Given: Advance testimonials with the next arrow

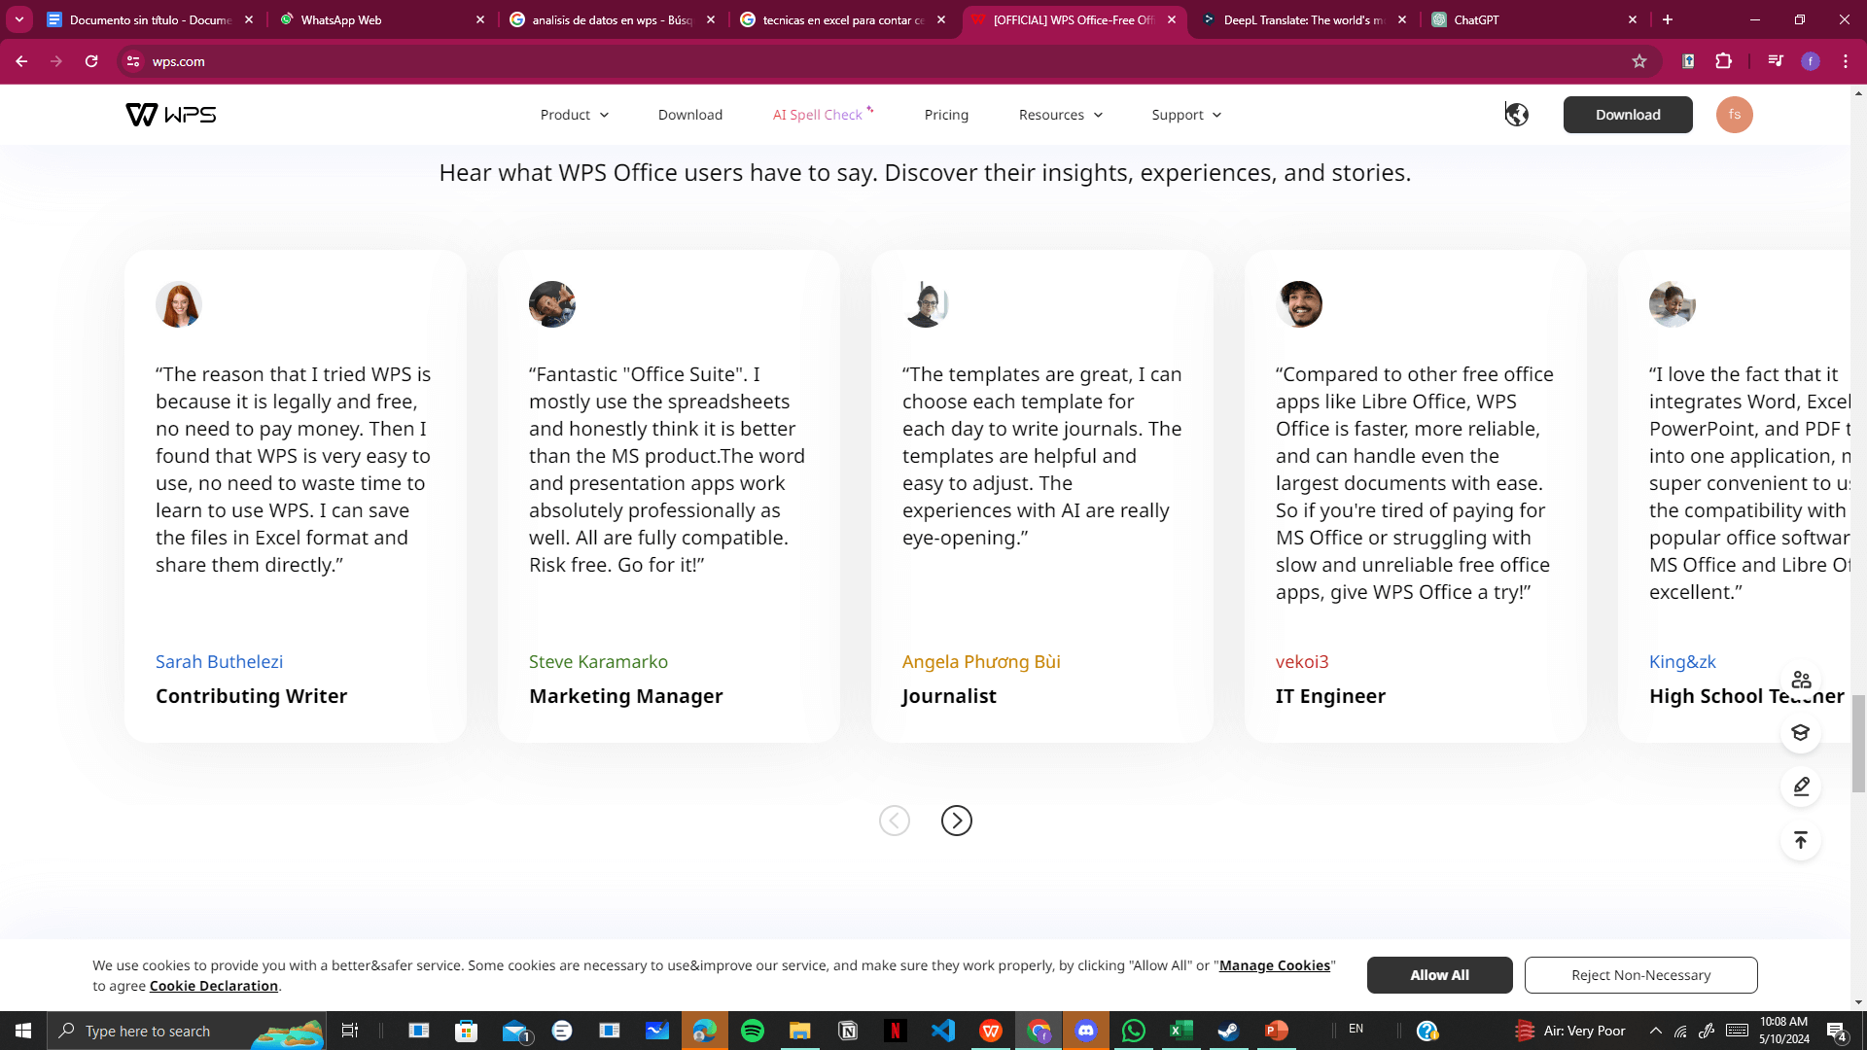Looking at the screenshot, I should click(957, 820).
